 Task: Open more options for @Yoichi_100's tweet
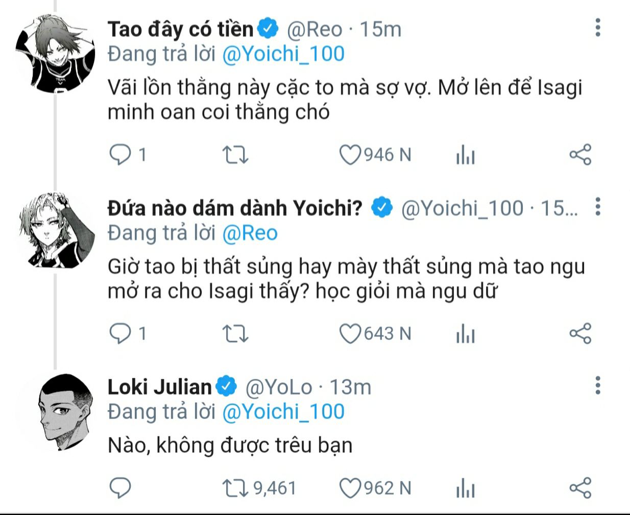pos(598,207)
